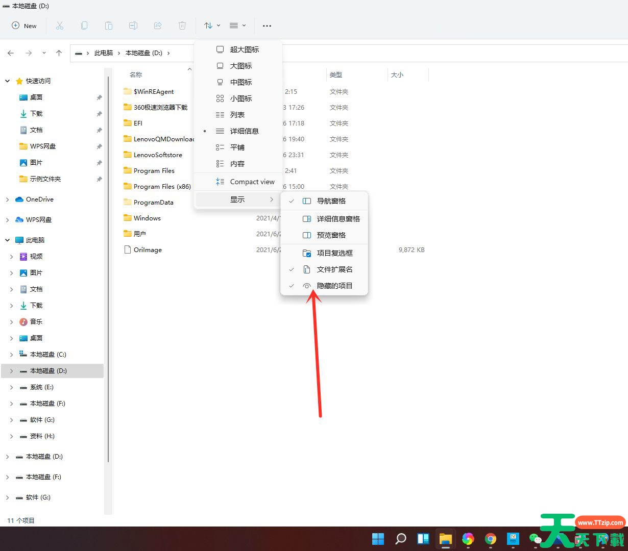Select the LenovoSoftstore folder
The image size is (628, 551).
pyautogui.click(x=153, y=155)
